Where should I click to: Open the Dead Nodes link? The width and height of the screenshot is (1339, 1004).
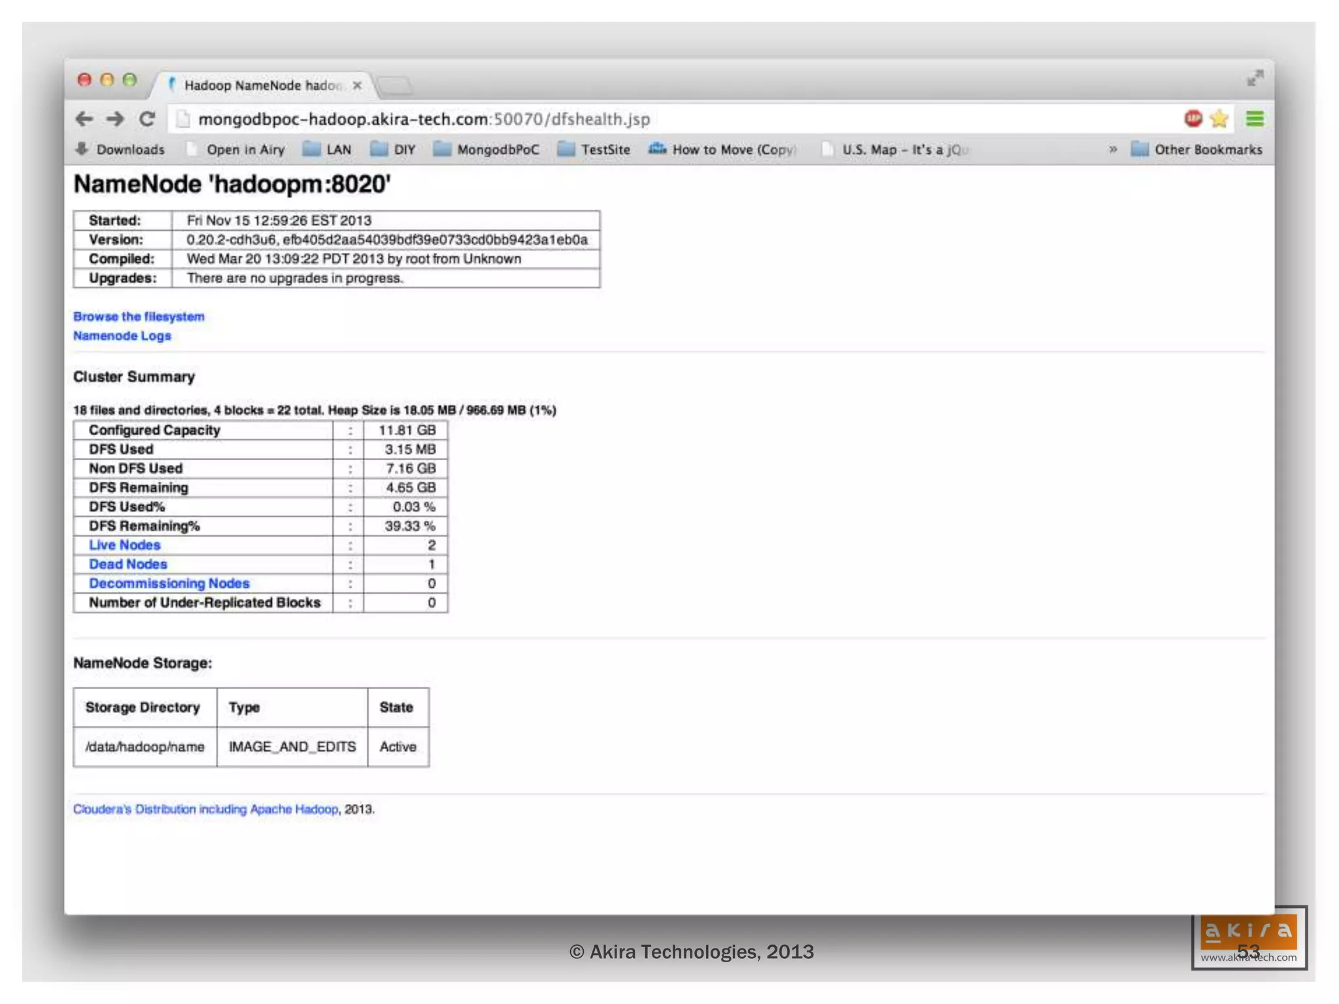(x=127, y=564)
